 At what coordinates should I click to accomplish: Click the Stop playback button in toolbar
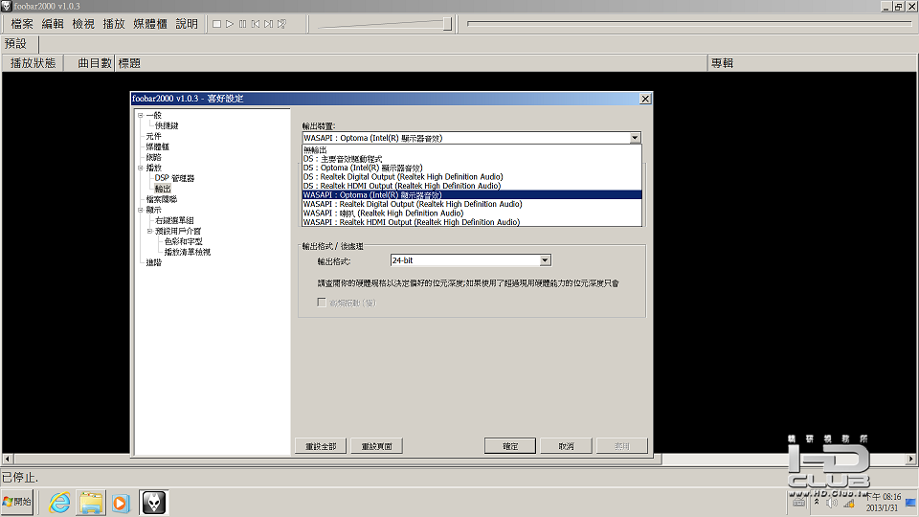pyautogui.click(x=217, y=24)
